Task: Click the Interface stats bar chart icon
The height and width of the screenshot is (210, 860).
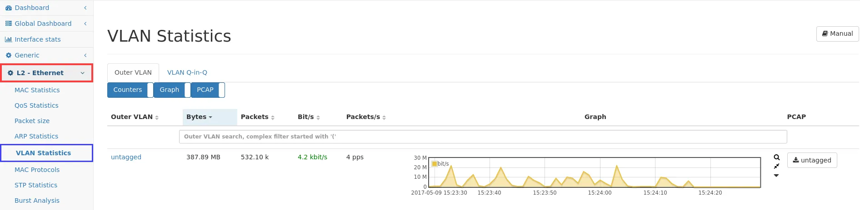Action: click(9, 39)
